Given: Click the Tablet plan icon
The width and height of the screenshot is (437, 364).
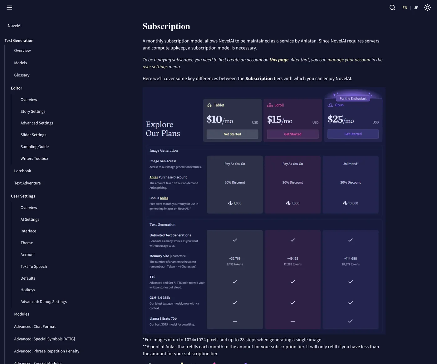Looking at the screenshot, I should click(x=209, y=105).
